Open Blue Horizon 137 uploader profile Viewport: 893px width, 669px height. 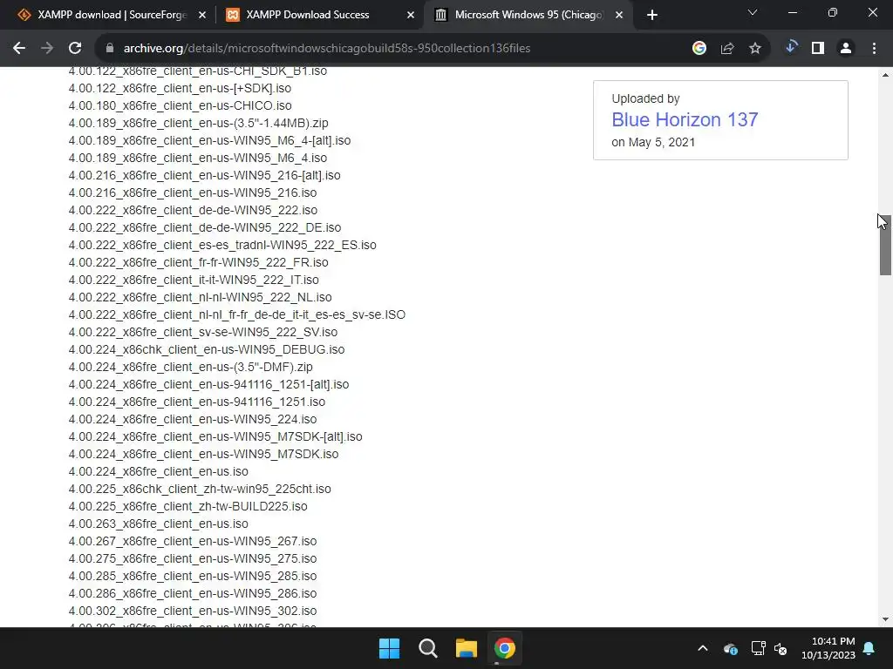pos(685,119)
